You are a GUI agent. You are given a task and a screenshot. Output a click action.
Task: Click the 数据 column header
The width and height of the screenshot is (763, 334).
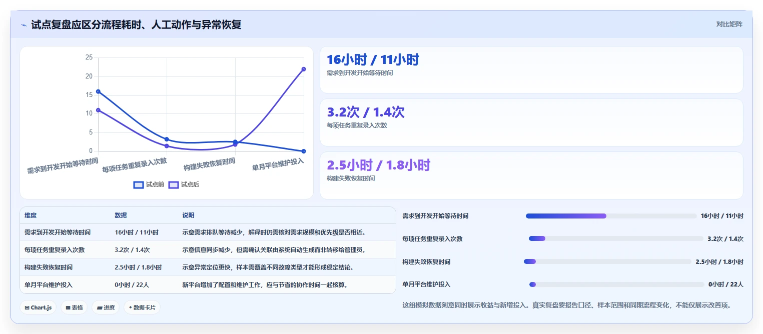point(121,215)
